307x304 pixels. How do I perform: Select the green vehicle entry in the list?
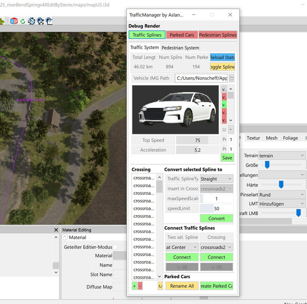tap(224, 105)
